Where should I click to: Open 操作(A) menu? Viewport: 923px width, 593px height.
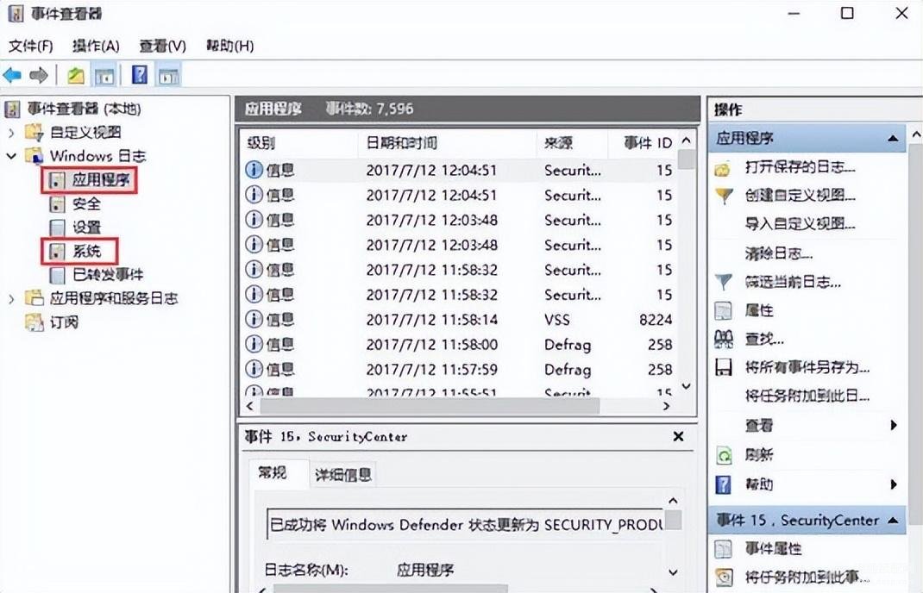coord(96,46)
